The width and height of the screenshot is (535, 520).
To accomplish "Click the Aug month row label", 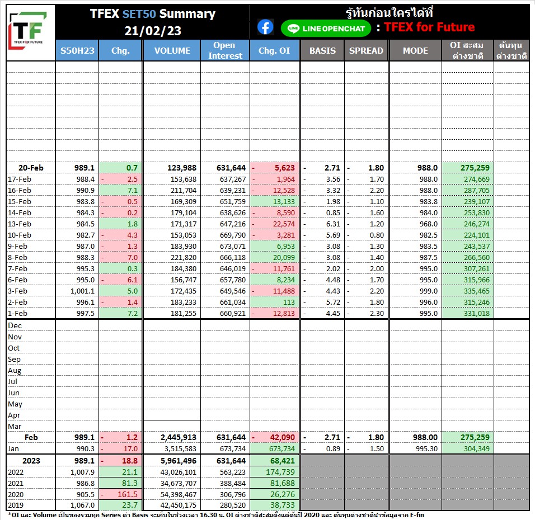I will point(15,370).
